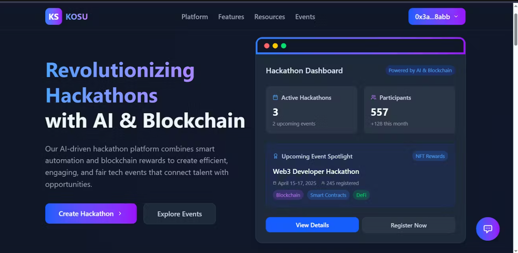
Task: Click the people icon next to Participants
Action: point(374,98)
